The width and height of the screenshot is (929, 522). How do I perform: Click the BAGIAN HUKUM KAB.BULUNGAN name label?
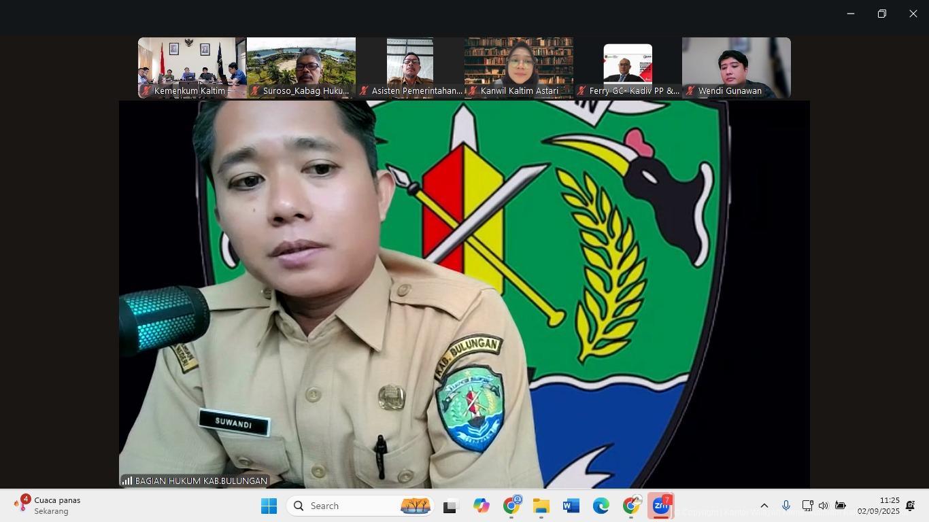(x=201, y=481)
